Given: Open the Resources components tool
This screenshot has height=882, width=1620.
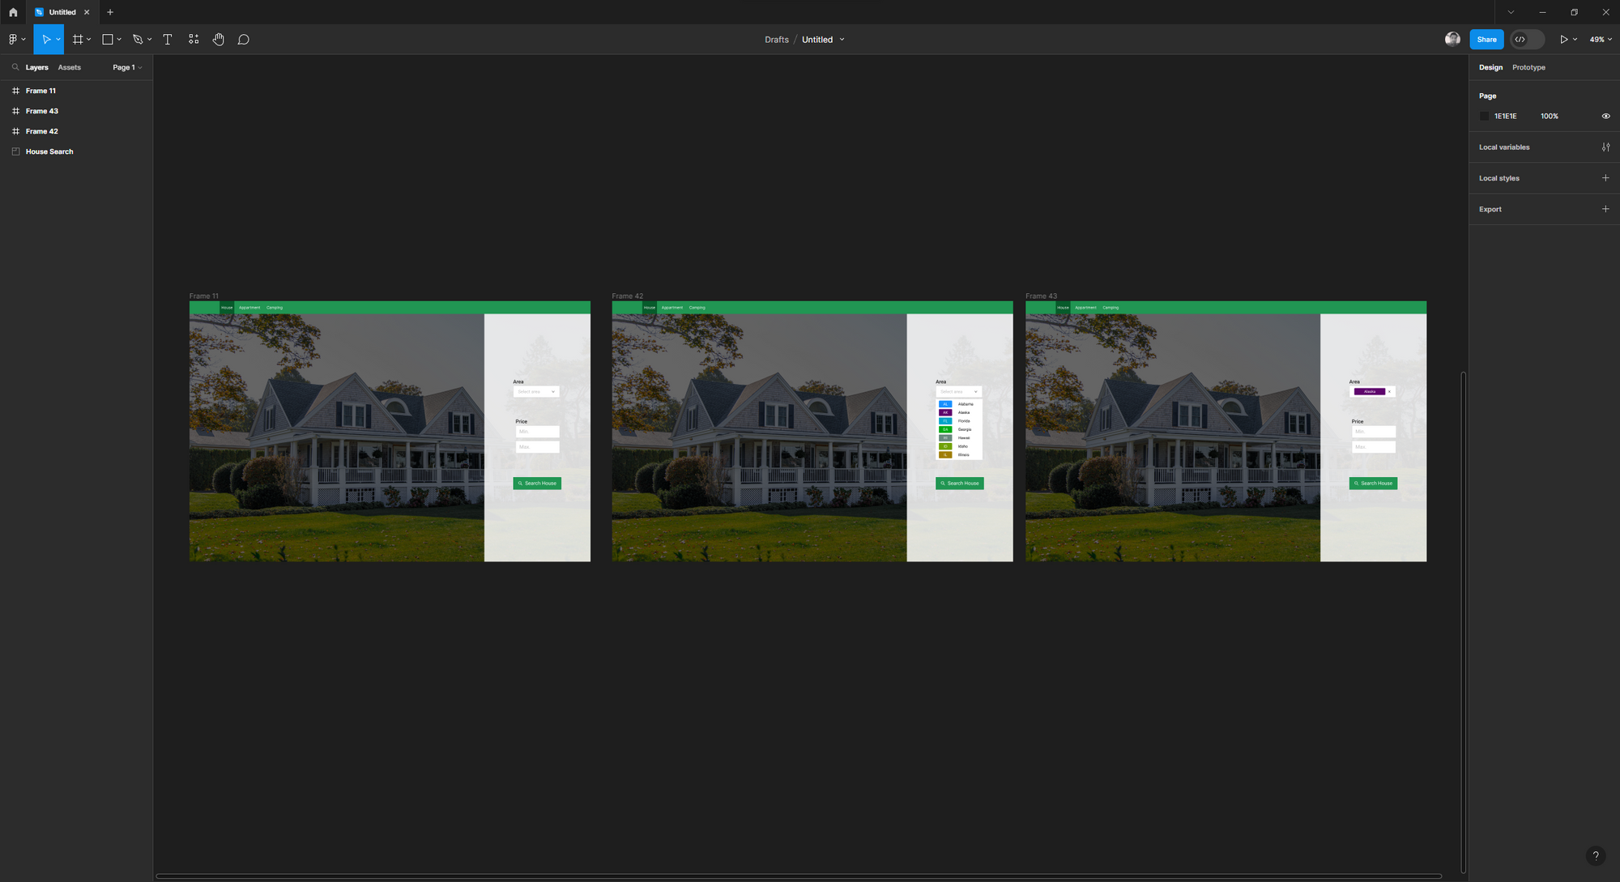Looking at the screenshot, I should click(194, 39).
